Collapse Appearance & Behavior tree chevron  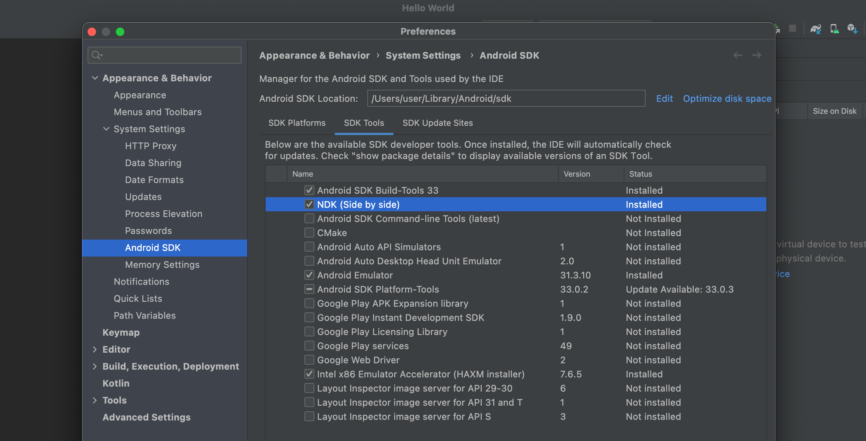tap(95, 78)
